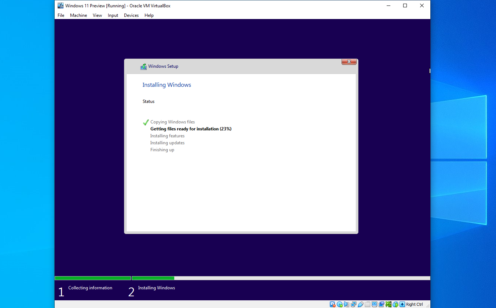Click the network adapters status icon
The height and width of the screenshot is (308, 496).
pyautogui.click(x=353, y=304)
